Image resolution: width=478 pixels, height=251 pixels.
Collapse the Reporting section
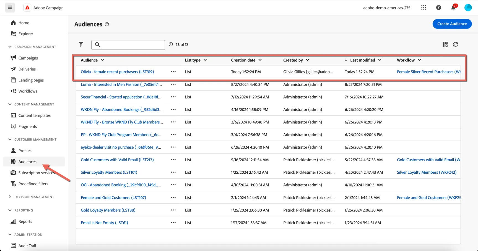[x=10, y=210]
